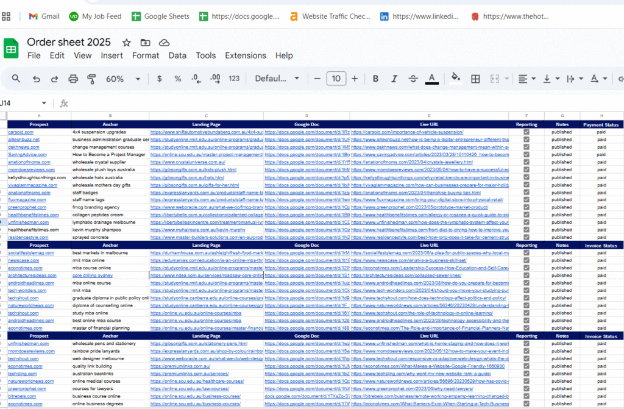Format as percent

(178, 79)
